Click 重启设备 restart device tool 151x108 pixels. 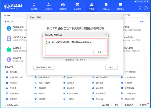[x=11, y=72]
